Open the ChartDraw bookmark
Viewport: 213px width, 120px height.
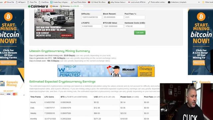tap(44, 2)
